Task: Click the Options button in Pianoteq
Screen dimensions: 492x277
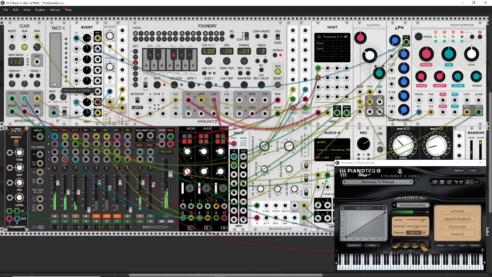Action: pos(459,170)
